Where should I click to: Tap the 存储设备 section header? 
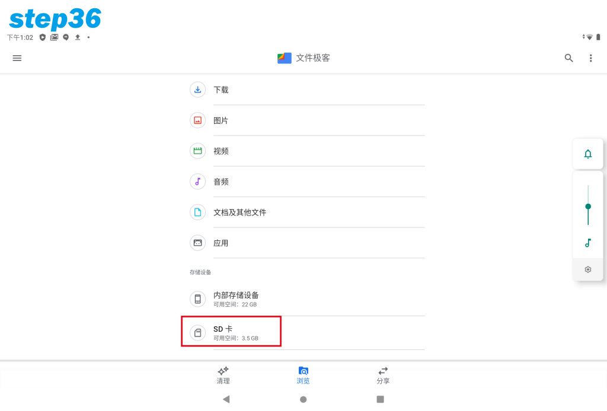[x=200, y=272]
